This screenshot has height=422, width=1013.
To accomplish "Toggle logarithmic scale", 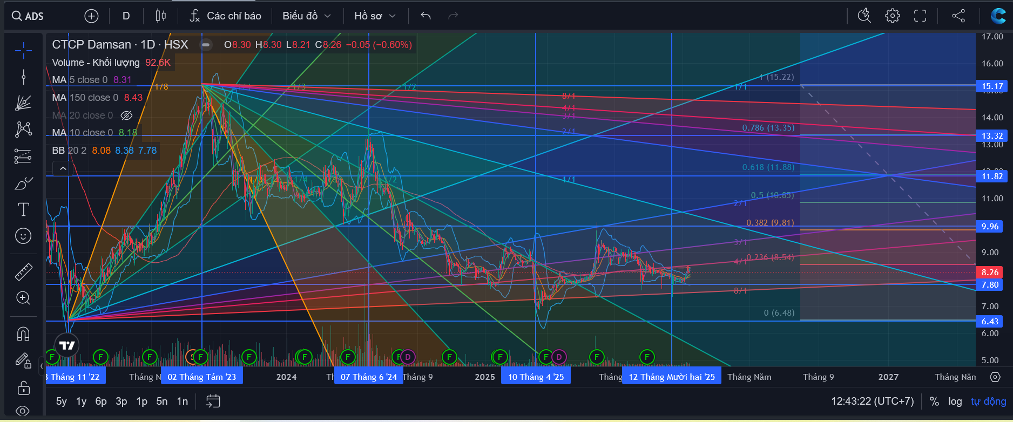I will [955, 401].
